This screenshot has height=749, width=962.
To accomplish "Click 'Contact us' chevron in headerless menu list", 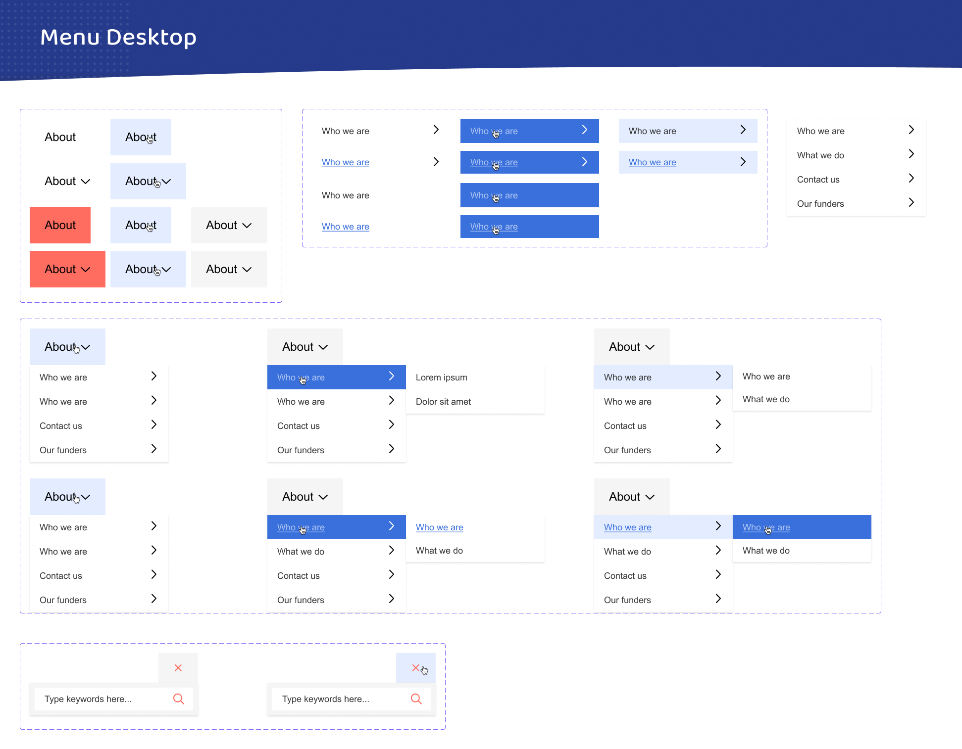I will pyautogui.click(x=911, y=179).
